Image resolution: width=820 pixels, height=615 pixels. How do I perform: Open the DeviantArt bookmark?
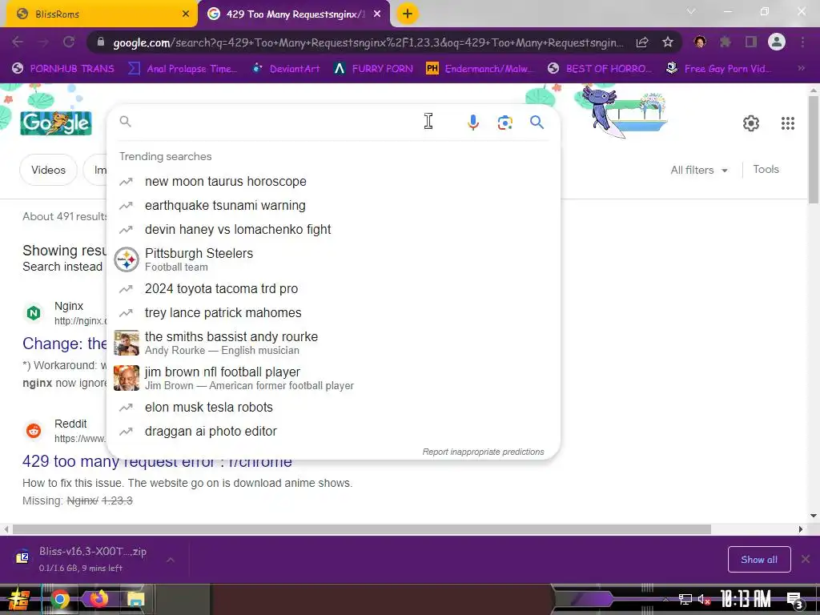[x=286, y=68]
